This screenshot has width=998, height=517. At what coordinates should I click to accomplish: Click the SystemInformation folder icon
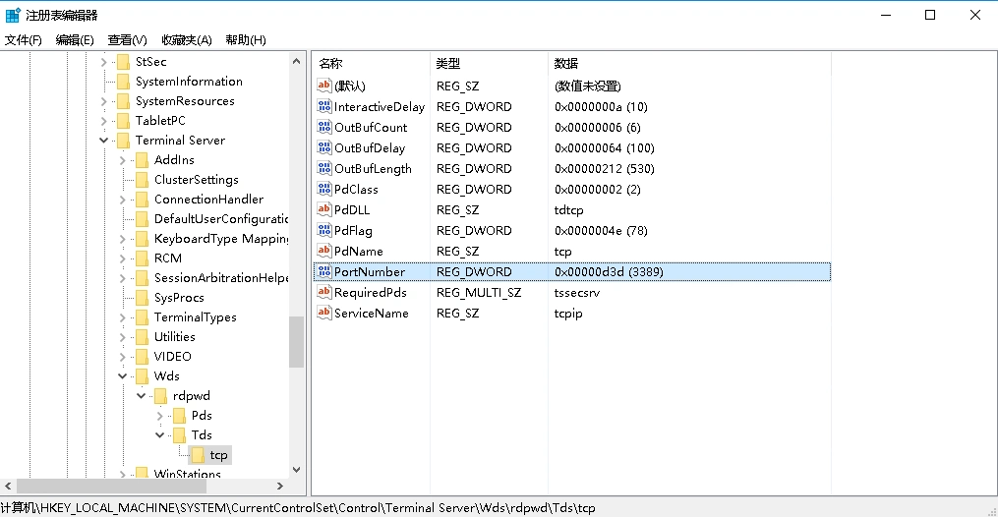pyautogui.click(x=124, y=82)
